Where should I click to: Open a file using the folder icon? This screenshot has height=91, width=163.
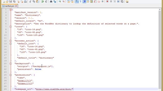(x=7, y=2)
